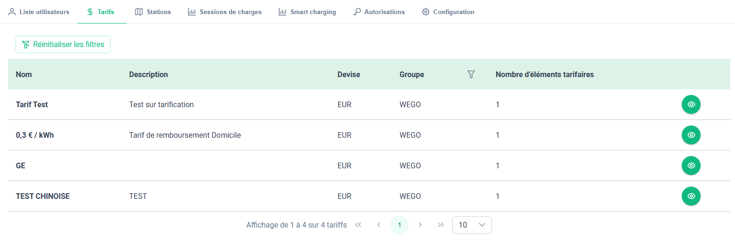Switch to the Liste utilisateurs tab
Image resolution: width=735 pixels, height=252 pixels.
(x=39, y=12)
